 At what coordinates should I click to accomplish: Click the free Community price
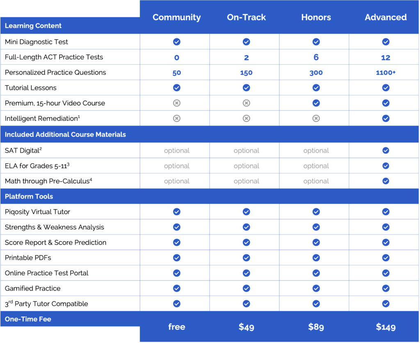176,327
